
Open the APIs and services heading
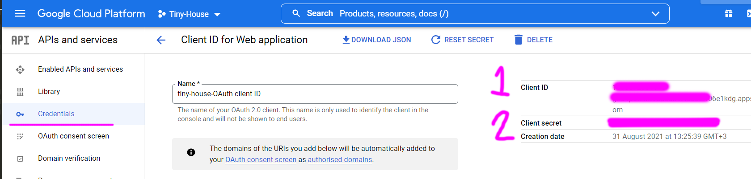click(78, 40)
